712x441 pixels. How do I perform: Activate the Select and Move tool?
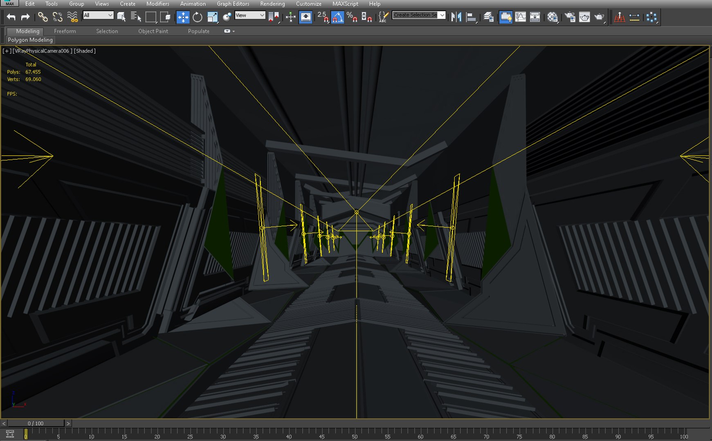[183, 17]
